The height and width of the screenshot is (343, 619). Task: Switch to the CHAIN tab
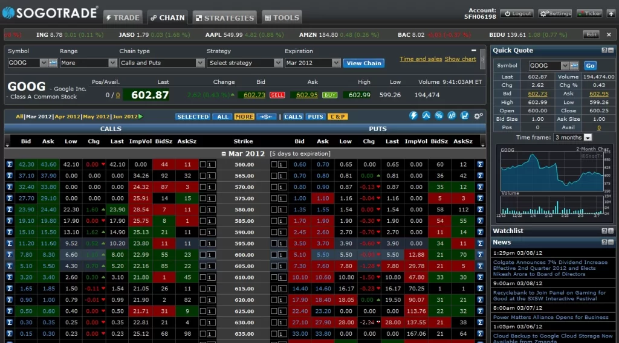tap(168, 18)
